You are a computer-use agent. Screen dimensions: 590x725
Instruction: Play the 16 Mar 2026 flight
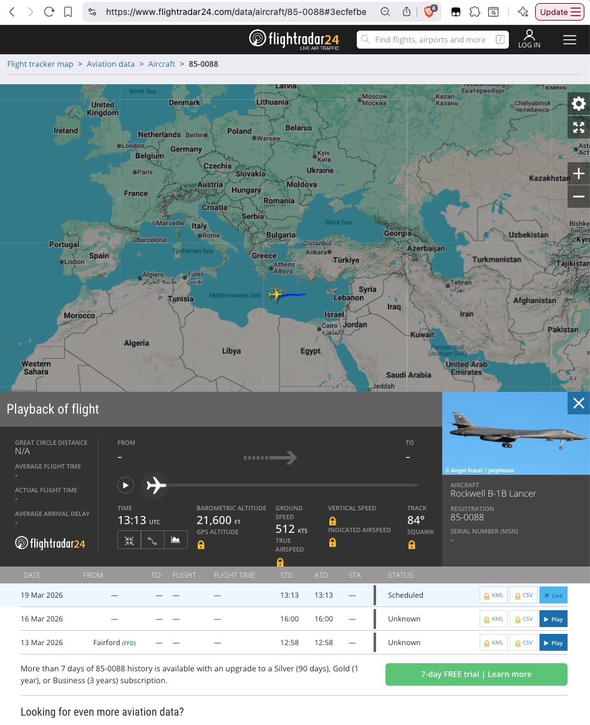[553, 619]
